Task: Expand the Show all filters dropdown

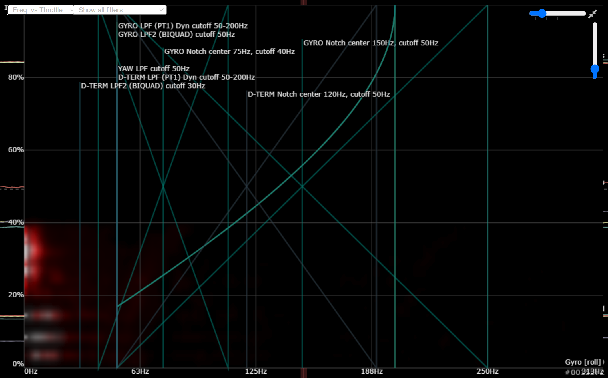Action: 119,10
